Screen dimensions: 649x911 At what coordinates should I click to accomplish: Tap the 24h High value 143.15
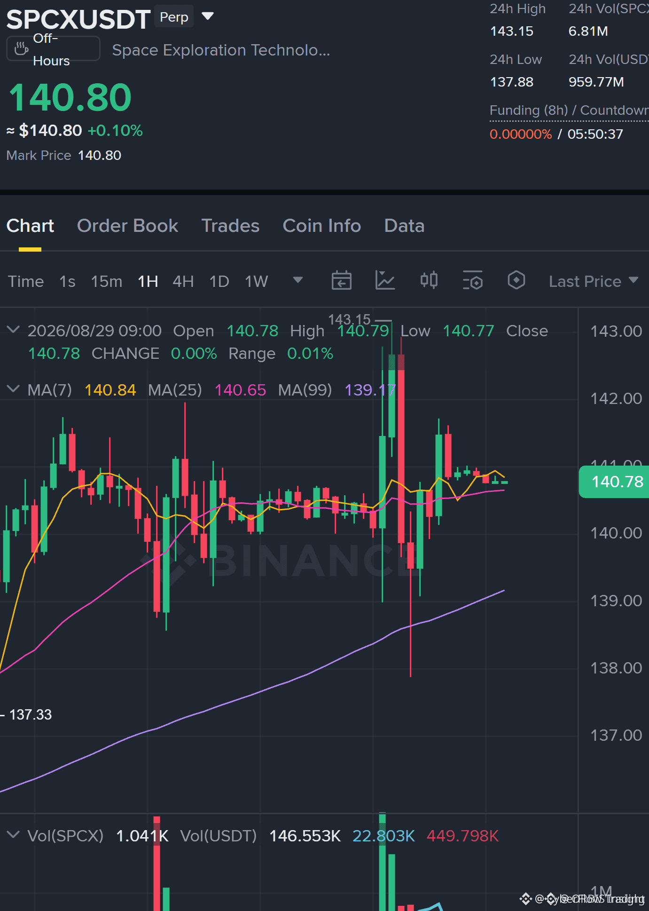[x=512, y=31]
